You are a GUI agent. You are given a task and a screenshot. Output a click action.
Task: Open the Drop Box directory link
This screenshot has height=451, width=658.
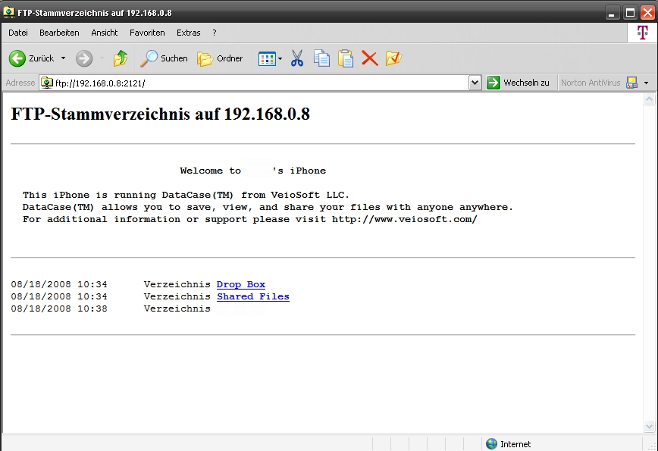pyautogui.click(x=241, y=284)
